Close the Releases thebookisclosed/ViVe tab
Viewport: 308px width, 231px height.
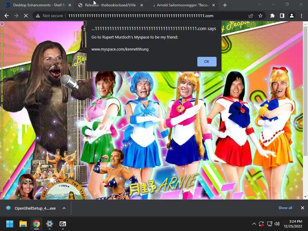click(x=142, y=5)
